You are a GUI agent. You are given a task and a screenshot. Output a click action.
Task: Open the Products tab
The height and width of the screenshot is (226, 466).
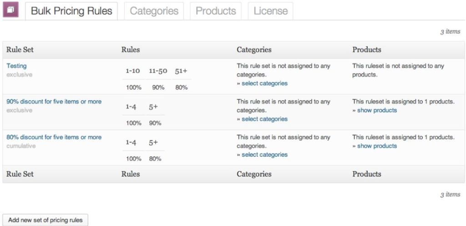pyautogui.click(x=216, y=11)
